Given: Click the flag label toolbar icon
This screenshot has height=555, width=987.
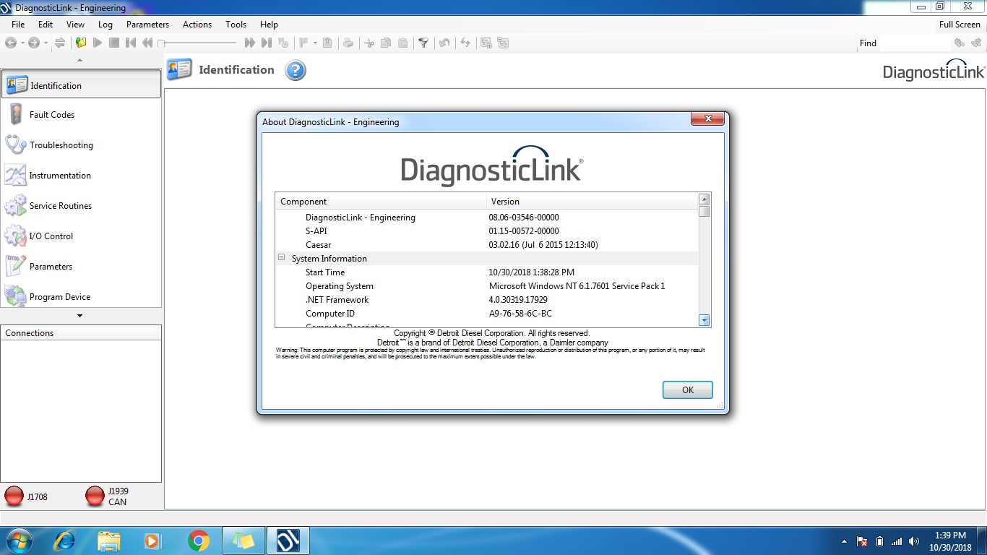Looking at the screenshot, I should (304, 43).
